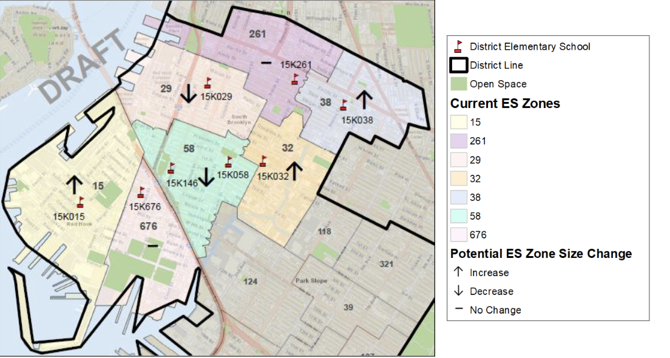The width and height of the screenshot is (670, 358).
Task: Click the purple 261 zone legend swatch
Action: [x=459, y=141]
